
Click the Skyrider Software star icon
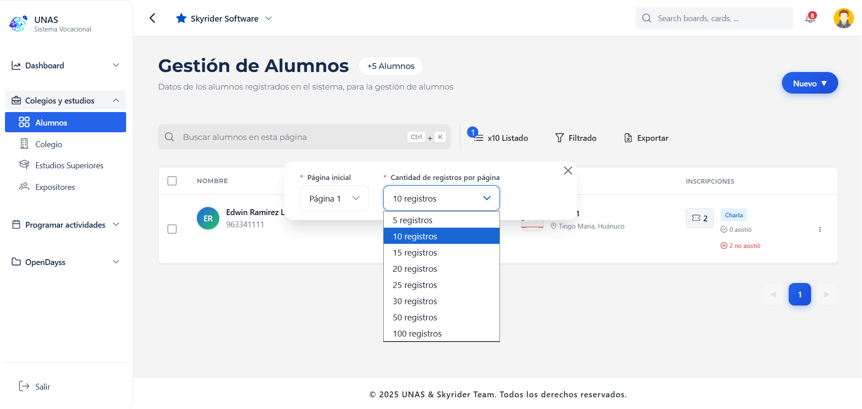coord(181,18)
